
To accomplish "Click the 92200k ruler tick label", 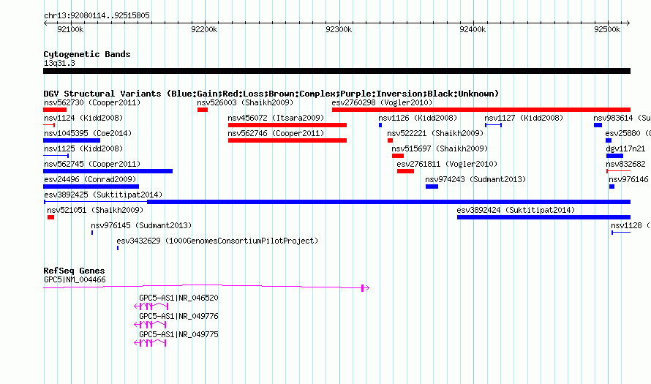I will (x=204, y=29).
